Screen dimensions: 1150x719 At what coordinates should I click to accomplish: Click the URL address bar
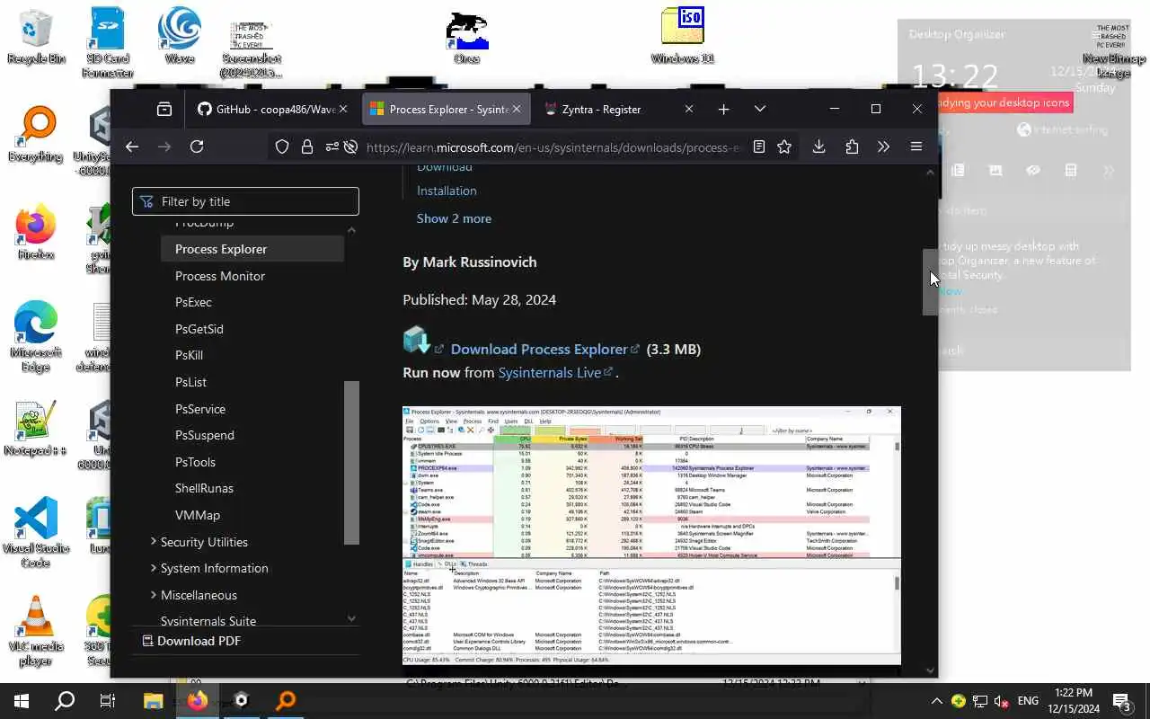pos(553,147)
